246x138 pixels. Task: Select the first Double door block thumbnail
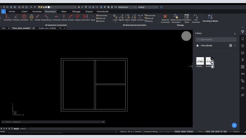coord(200,61)
